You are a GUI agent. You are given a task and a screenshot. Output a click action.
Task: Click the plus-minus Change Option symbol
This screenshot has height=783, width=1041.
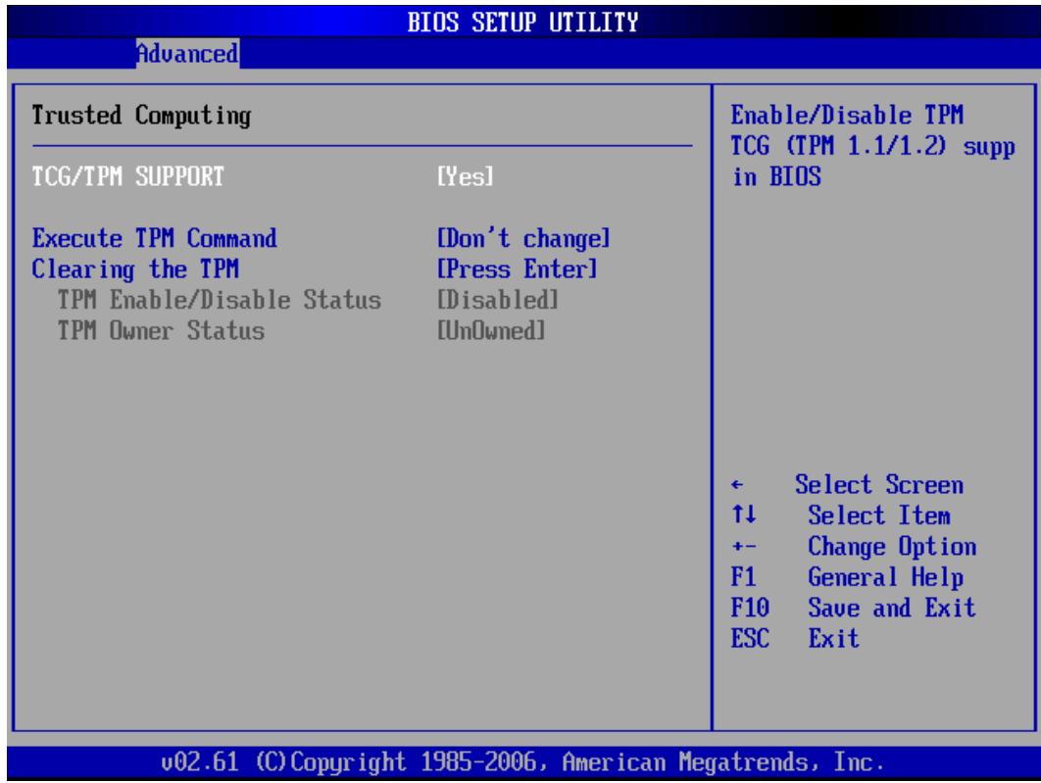tap(744, 547)
